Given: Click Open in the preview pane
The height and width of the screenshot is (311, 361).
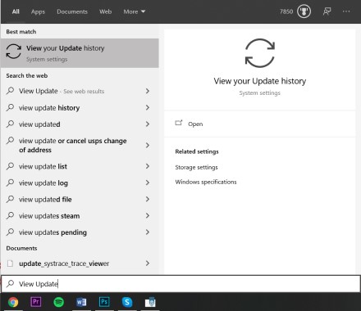Looking at the screenshot, I should coord(195,124).
